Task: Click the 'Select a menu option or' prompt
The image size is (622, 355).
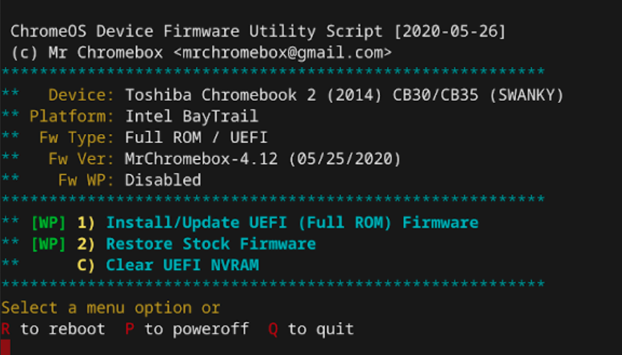Action: point(111,308)
